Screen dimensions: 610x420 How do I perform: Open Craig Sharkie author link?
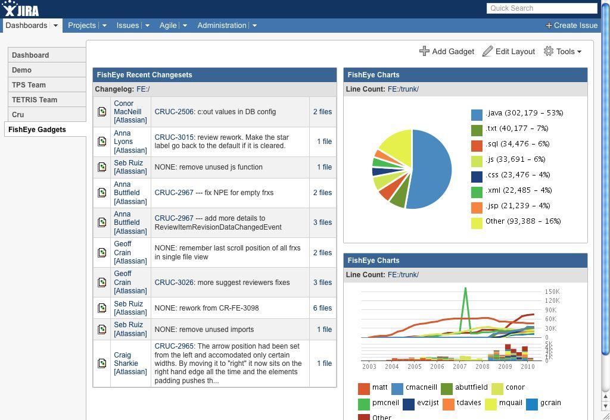130,363
